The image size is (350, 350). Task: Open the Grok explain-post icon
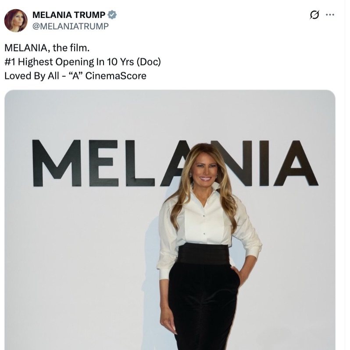point(314,15)
